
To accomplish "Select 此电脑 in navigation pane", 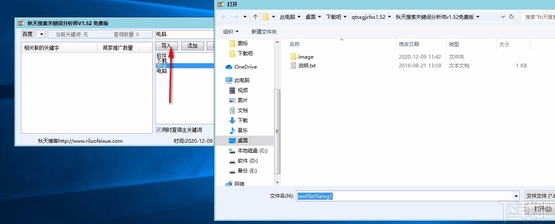I will coord(237,80).
